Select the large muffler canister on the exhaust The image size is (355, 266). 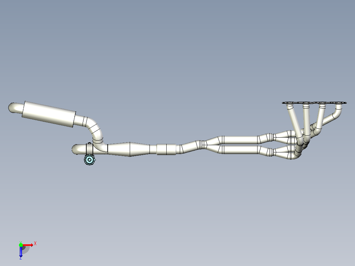click(x=49, y=114)
